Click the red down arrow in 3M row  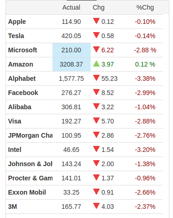click(96, 206)
